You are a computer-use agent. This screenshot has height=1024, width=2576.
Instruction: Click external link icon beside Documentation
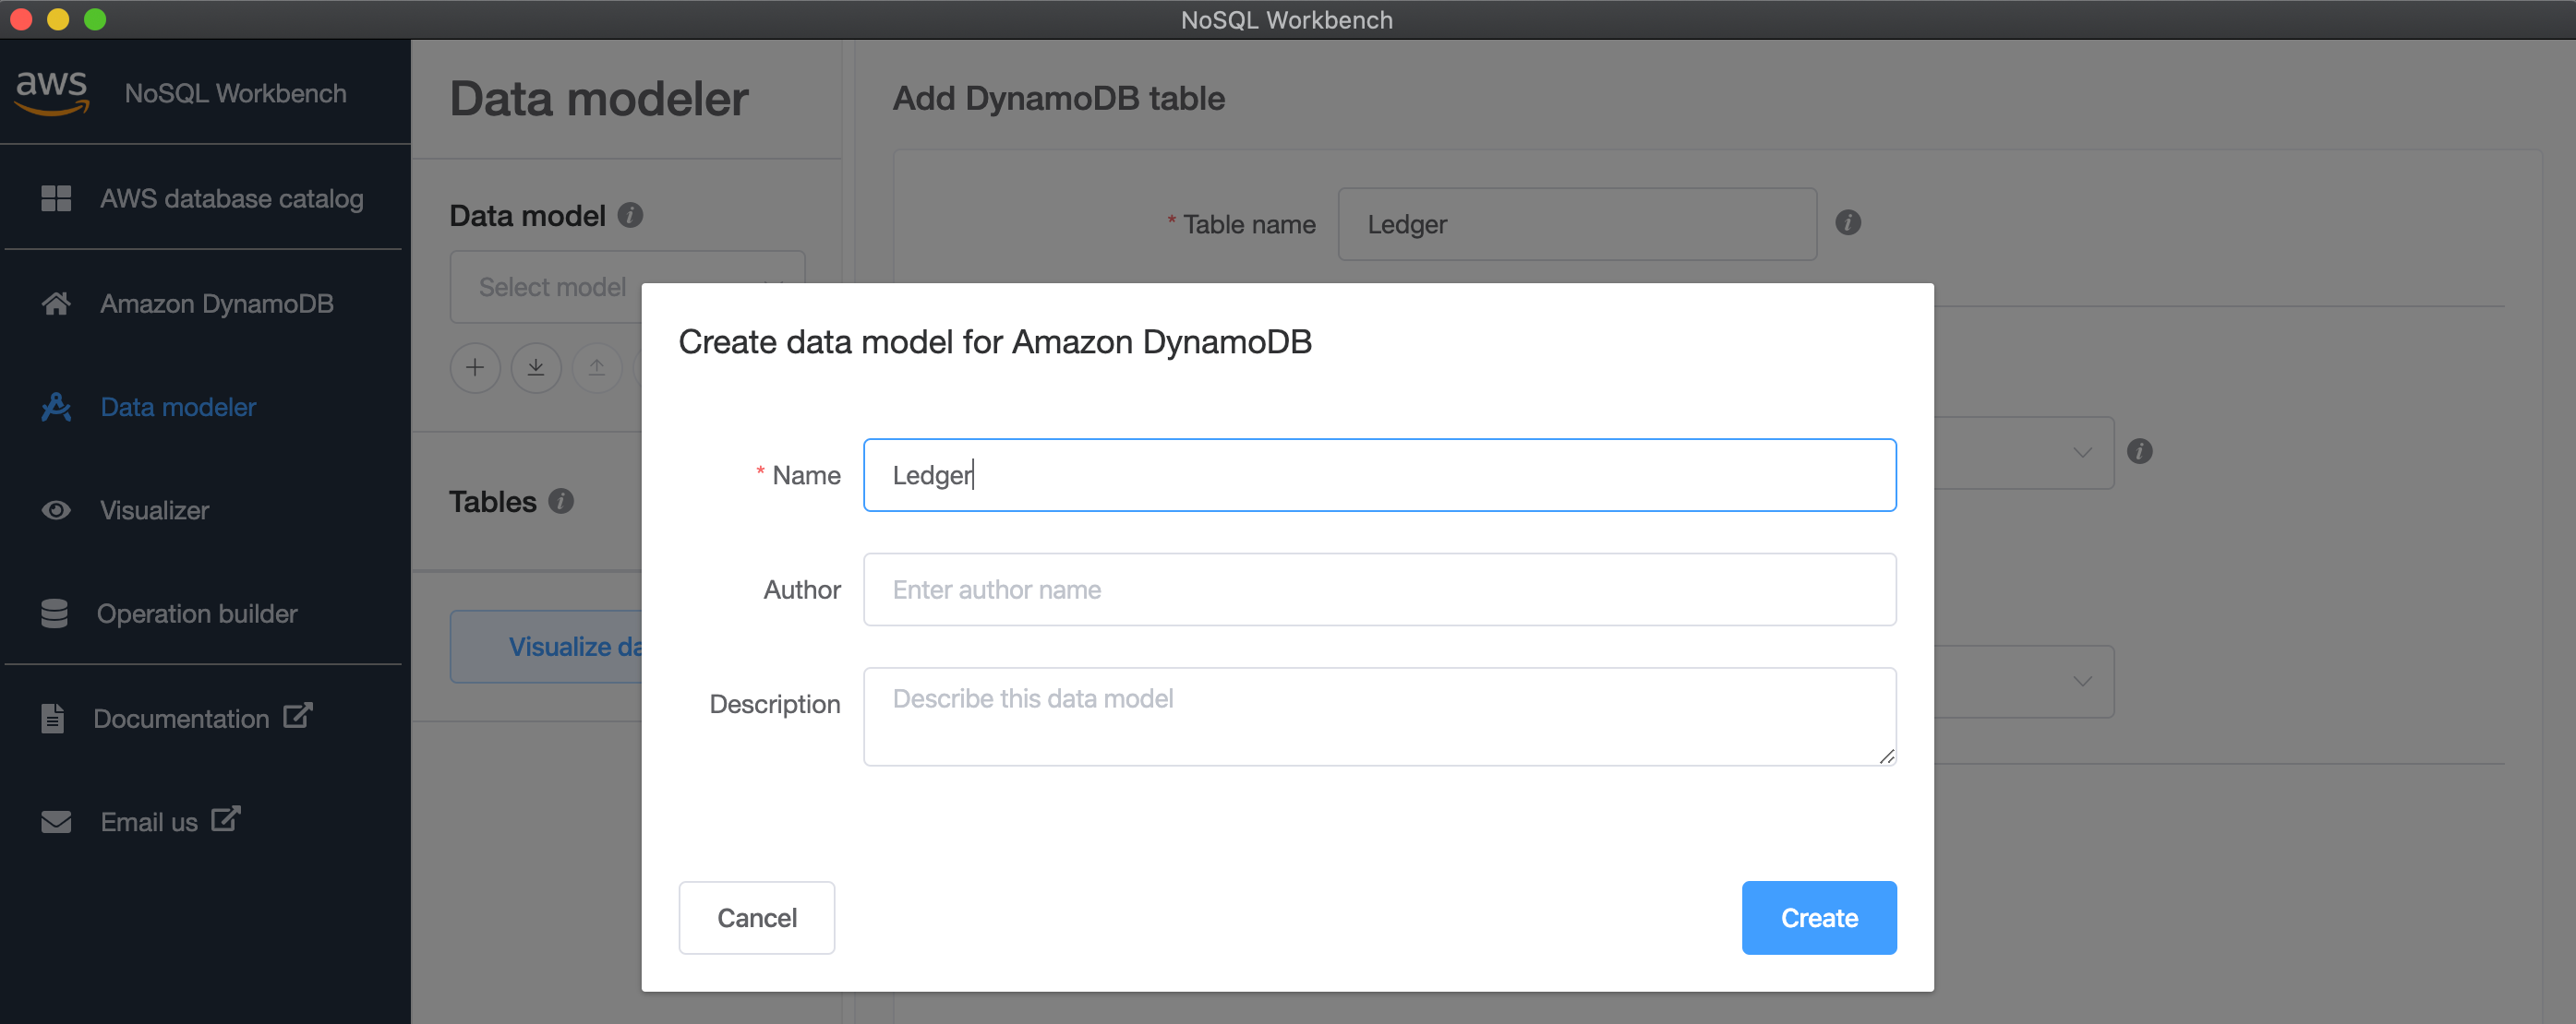coord(298,715)
